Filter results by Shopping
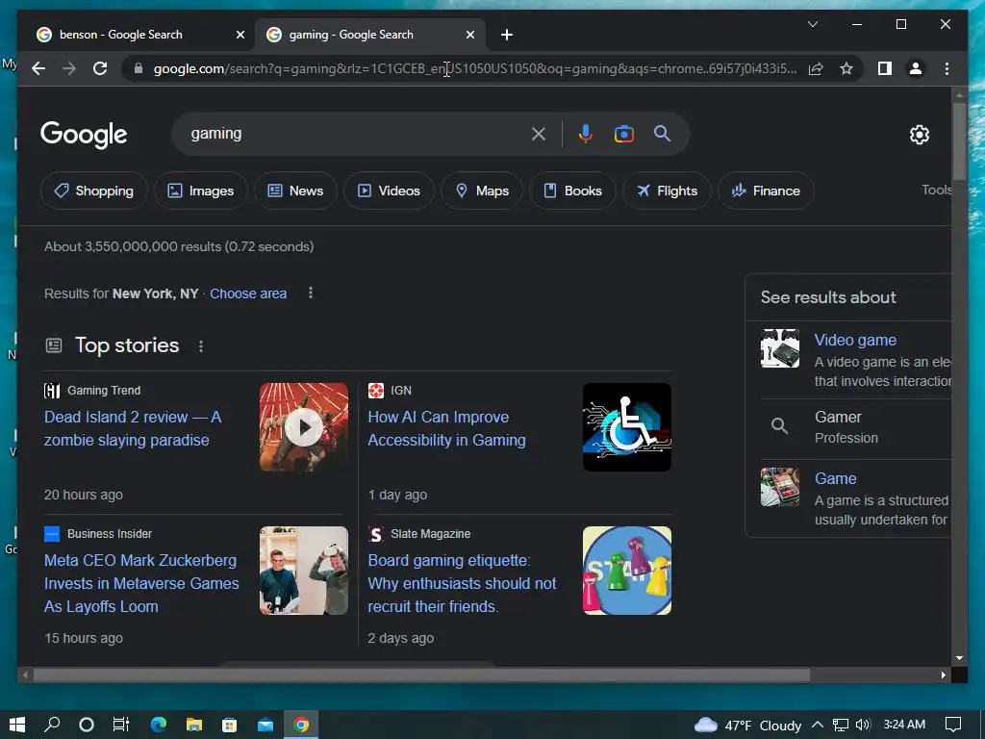Screen dimensions: 985x739 point(94,191)
